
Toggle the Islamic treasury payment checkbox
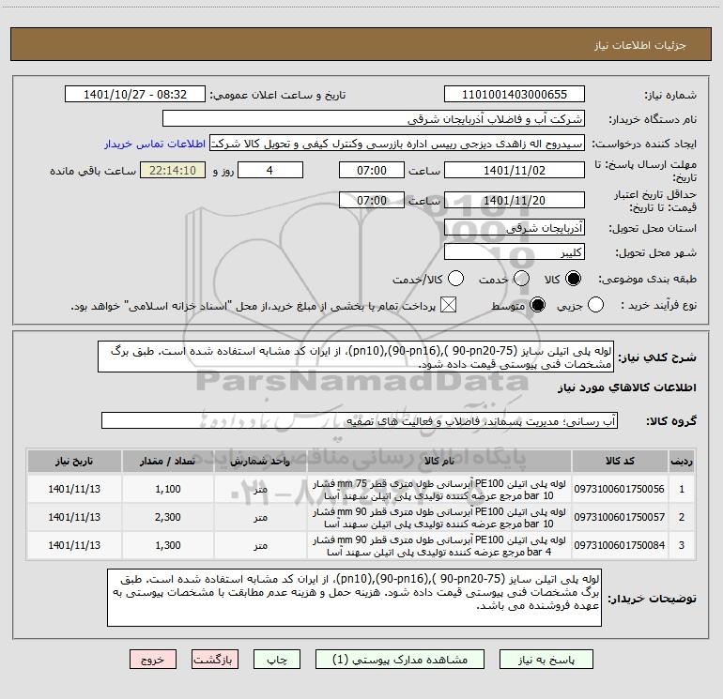[448, 305]
